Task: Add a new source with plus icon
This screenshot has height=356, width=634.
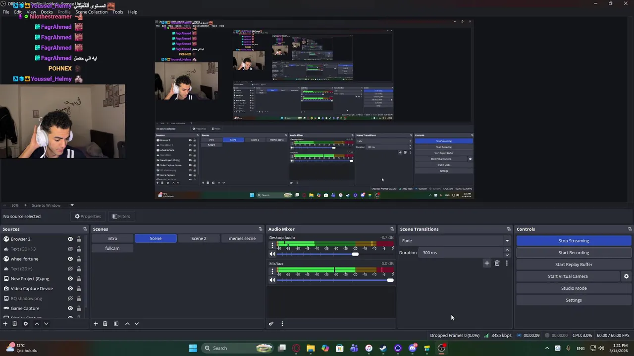Action: [x=5, y=324]
